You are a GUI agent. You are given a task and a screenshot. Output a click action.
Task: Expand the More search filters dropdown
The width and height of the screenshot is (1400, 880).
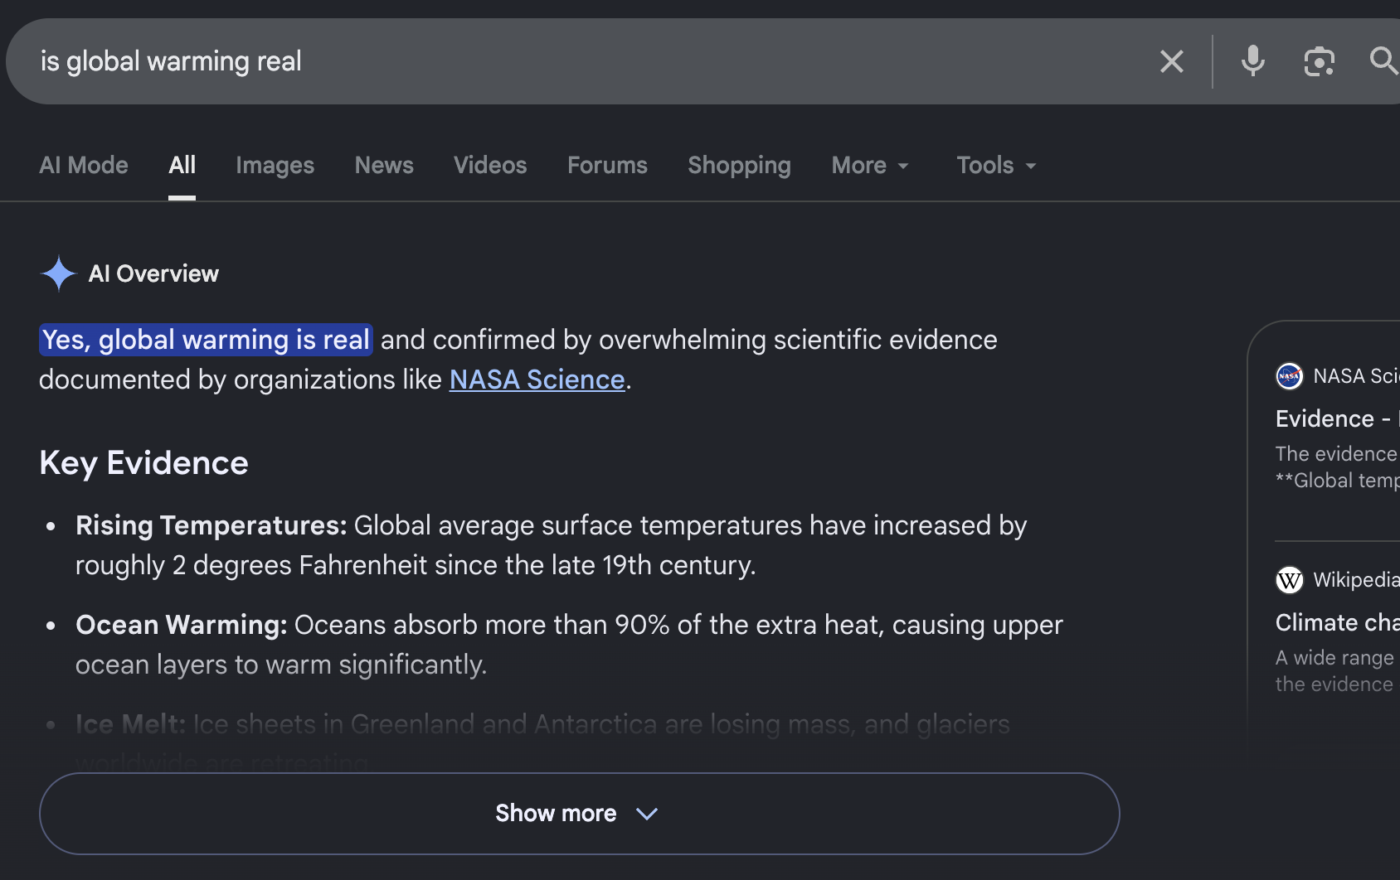pyautogui.click(x=870, y=165)
